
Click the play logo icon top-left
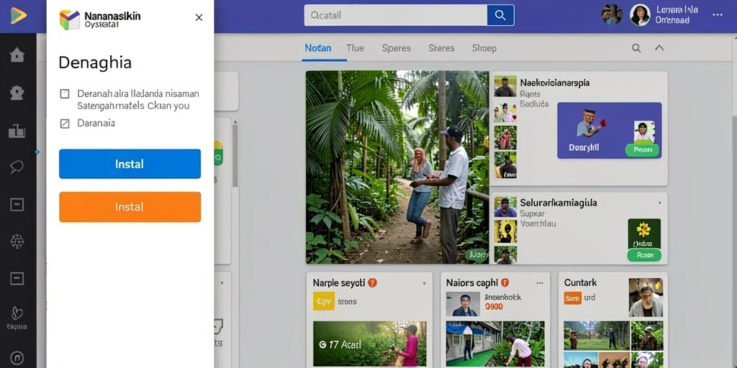point(19,16)
